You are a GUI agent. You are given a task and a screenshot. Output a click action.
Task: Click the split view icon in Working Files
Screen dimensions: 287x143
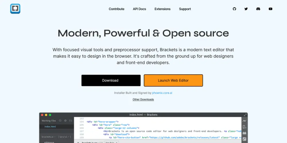coord(70,120)
